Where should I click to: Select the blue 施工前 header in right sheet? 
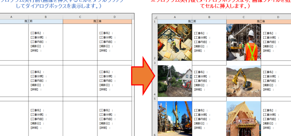(x=192, y=21)
